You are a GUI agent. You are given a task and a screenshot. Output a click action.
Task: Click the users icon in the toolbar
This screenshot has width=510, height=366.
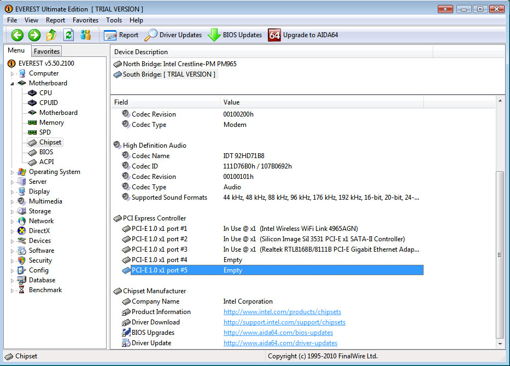click(x=85, y=35)
